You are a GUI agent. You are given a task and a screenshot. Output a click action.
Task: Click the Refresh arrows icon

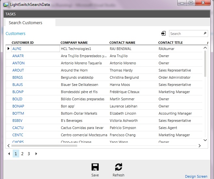[x=119, y=167]
